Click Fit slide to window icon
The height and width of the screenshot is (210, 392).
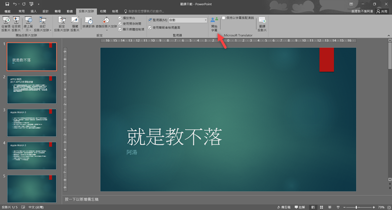(389, 207)
